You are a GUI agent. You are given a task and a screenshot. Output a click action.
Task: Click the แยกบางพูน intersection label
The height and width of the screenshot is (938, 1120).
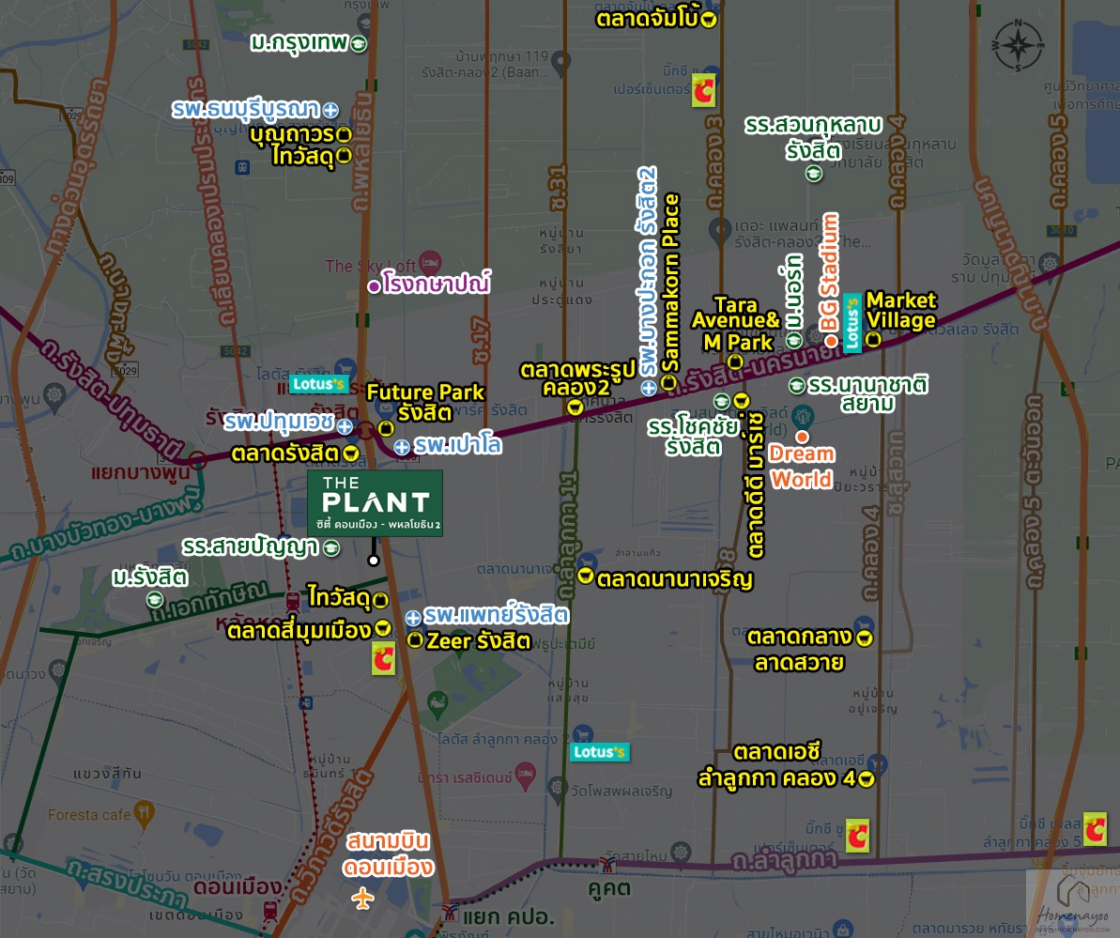(x=141, y=472)
